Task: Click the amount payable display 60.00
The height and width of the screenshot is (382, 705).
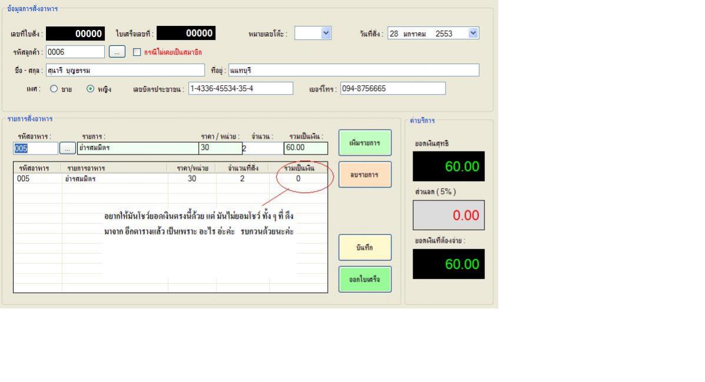Action: click(x=449, y=264)
